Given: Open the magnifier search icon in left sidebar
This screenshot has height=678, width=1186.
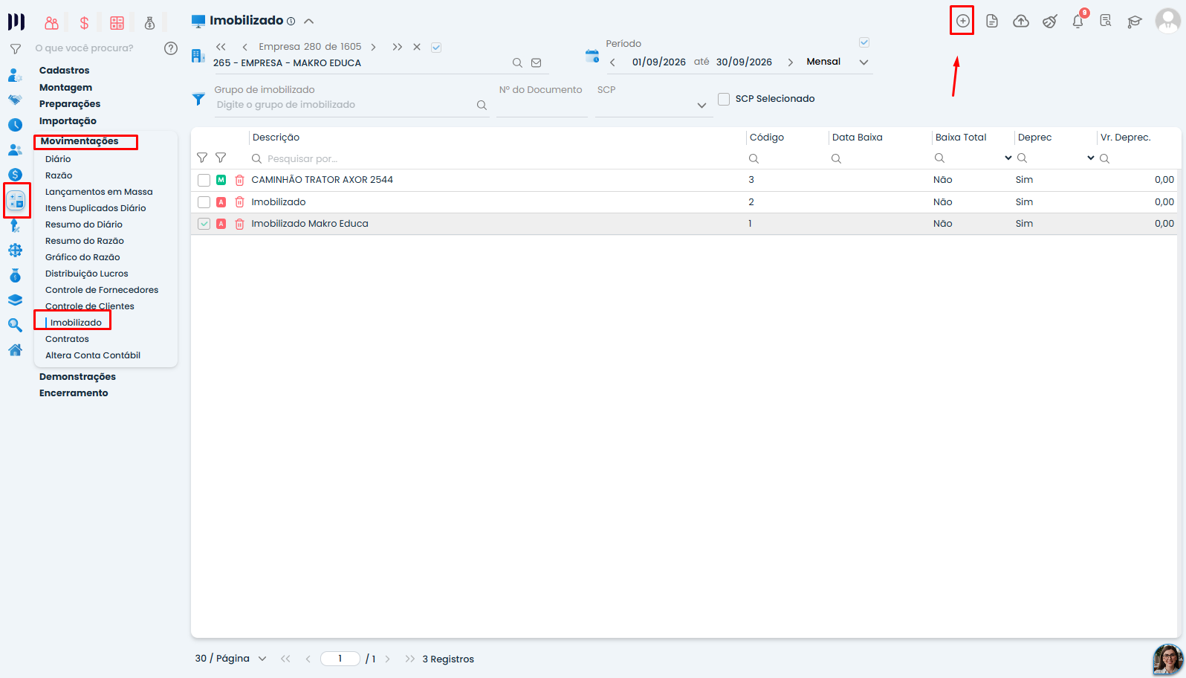Looking at the screenshot, I should (x=15, y=325).
